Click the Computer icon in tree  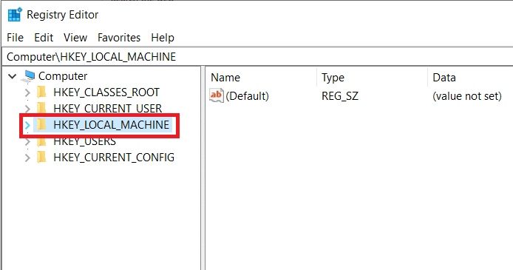pos(28,76)
